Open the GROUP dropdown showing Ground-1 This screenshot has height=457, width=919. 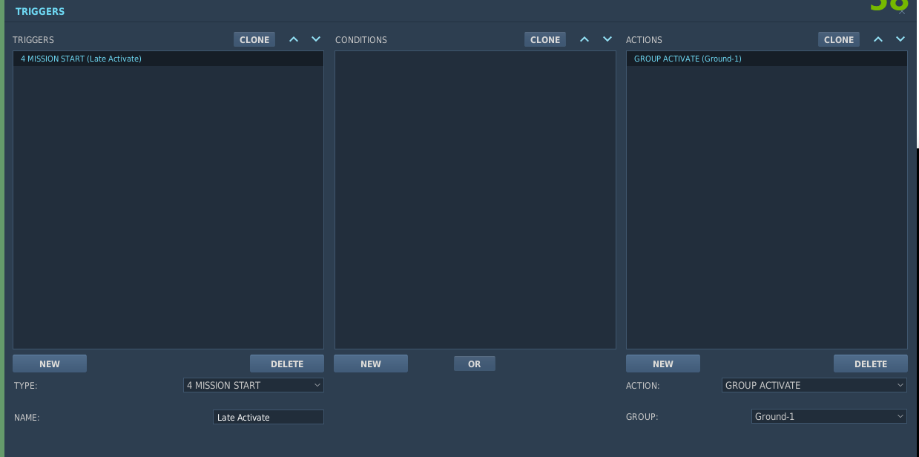click(829, 416)
